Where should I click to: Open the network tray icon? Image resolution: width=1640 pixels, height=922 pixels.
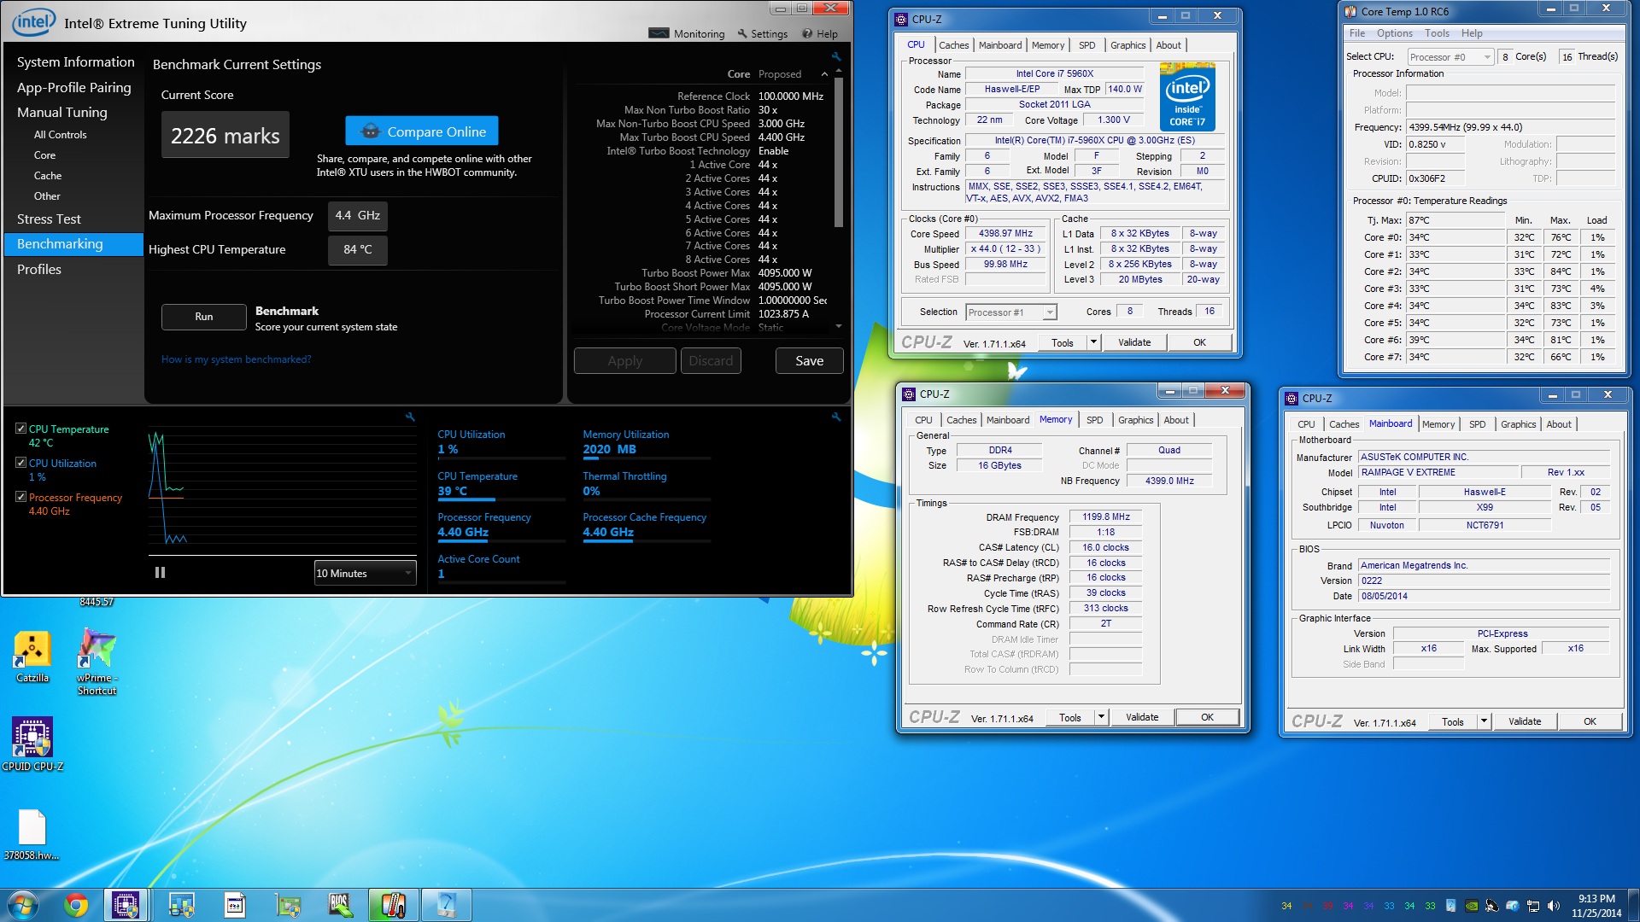1533,906
